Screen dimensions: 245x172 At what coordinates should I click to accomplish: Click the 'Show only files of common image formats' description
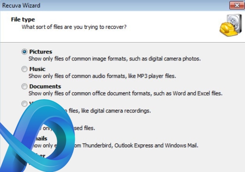[115, 59]
